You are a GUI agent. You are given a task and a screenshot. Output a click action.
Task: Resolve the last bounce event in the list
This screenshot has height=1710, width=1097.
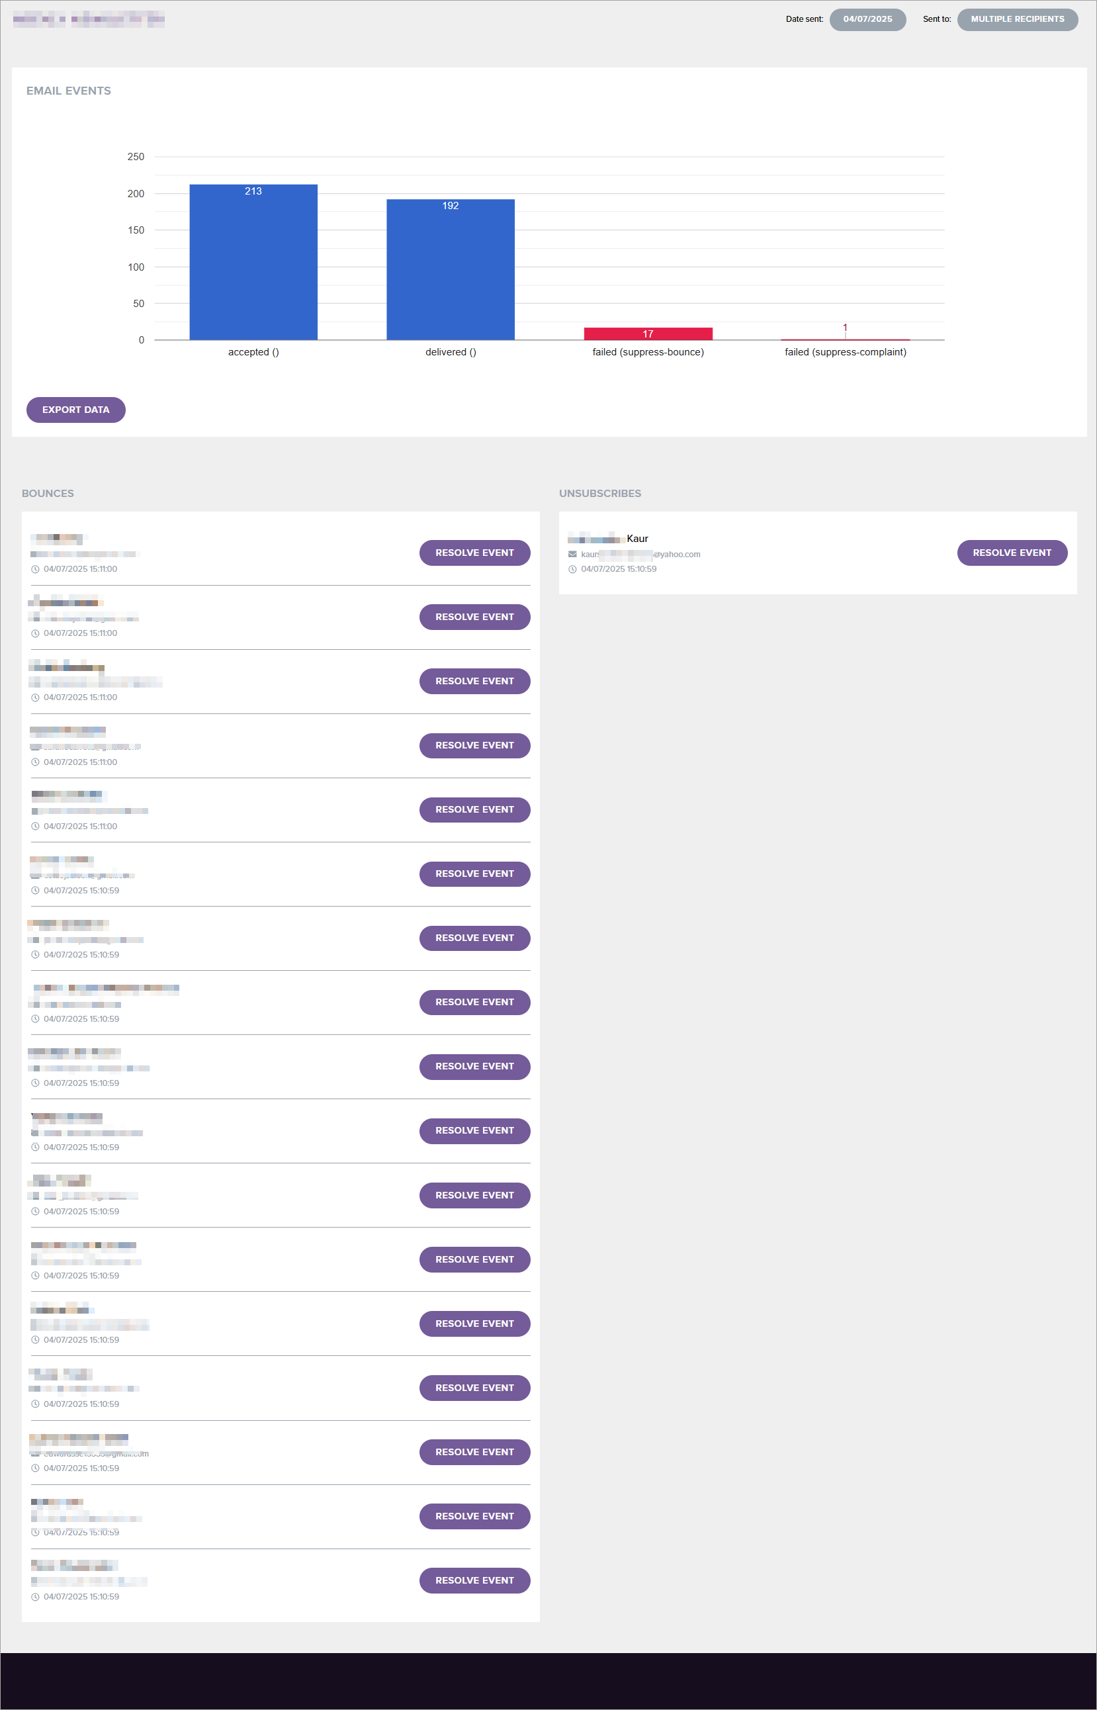(x=474, y=1580)
